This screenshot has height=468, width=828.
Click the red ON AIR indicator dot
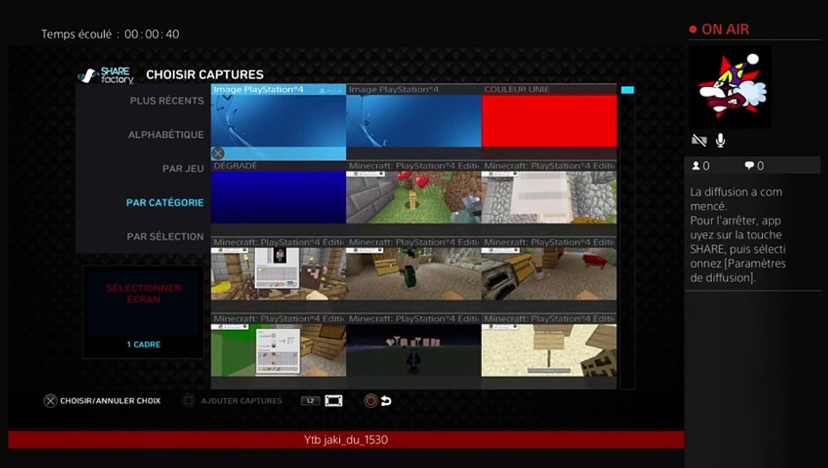pyautogui.click(x=693, y=29)
